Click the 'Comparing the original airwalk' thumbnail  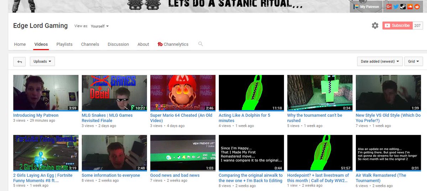(x=251, y=153)
